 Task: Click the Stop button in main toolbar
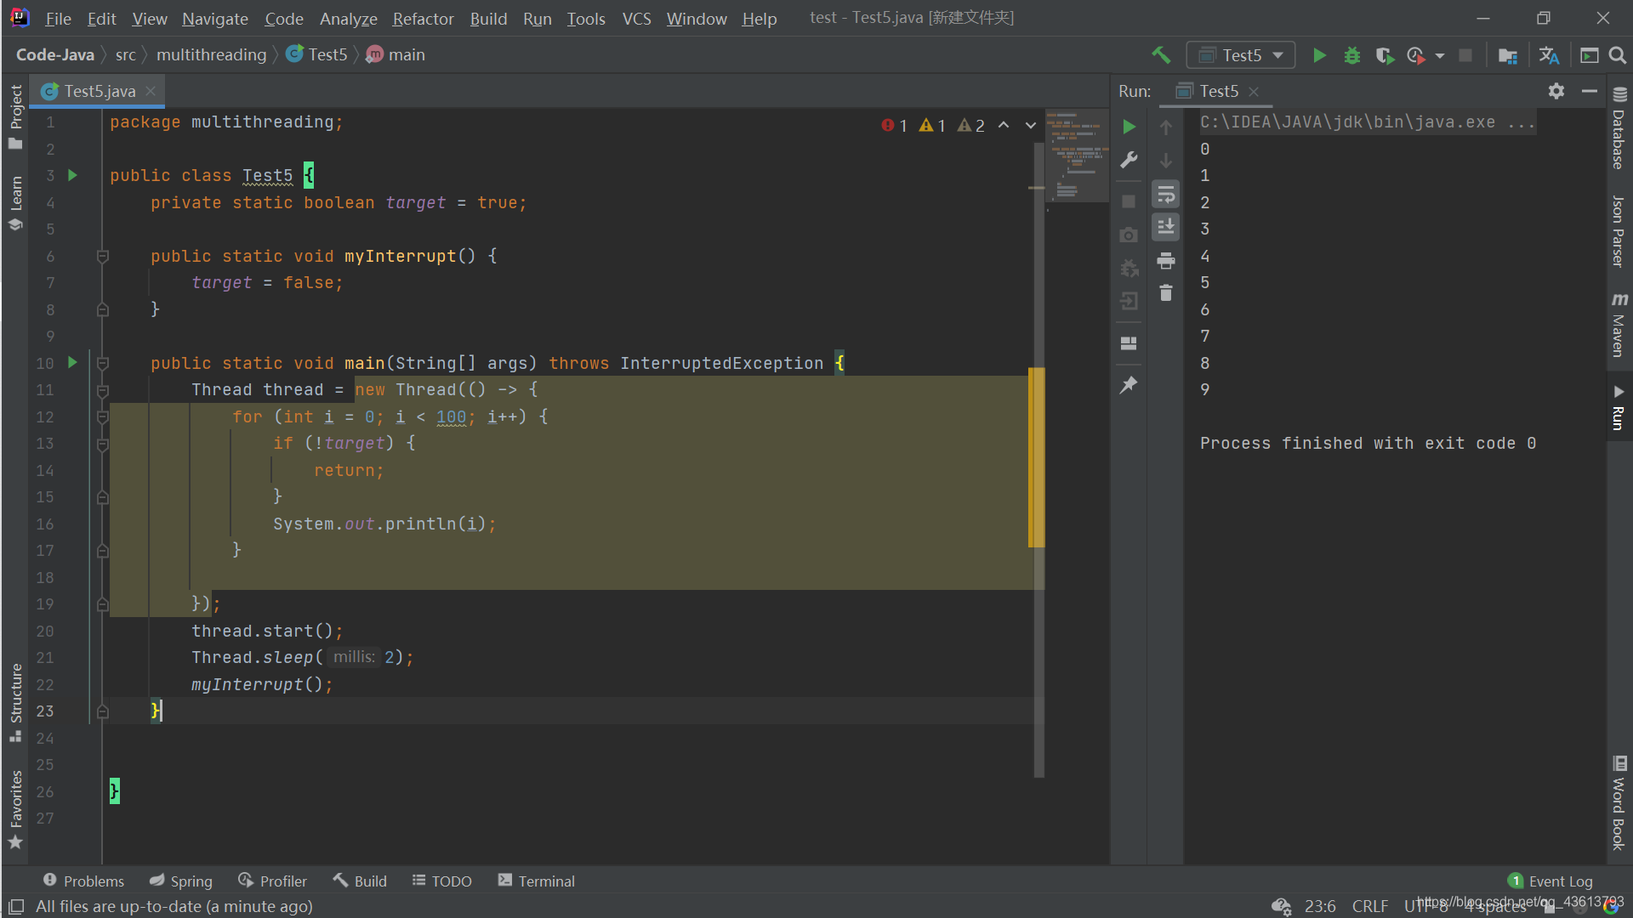click(1465, 55)
